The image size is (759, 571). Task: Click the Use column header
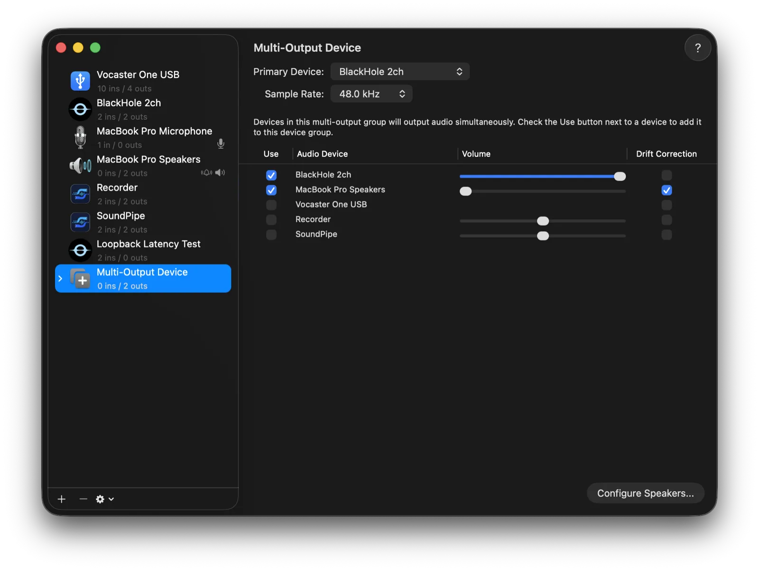[x=271, y=154]
